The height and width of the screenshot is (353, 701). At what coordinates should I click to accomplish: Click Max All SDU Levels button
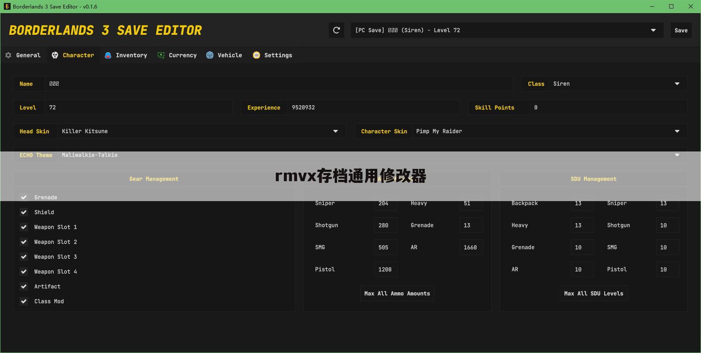tap(594, 294)
